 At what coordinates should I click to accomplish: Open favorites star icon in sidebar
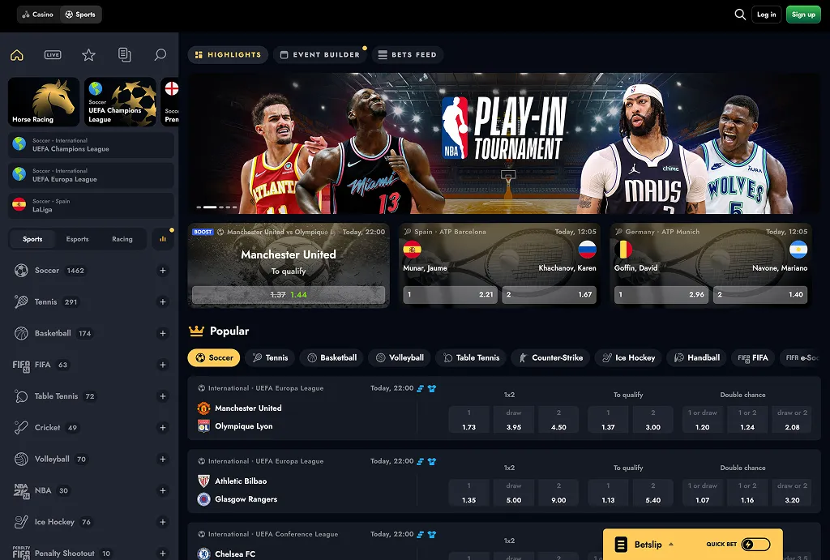point(88,55)
